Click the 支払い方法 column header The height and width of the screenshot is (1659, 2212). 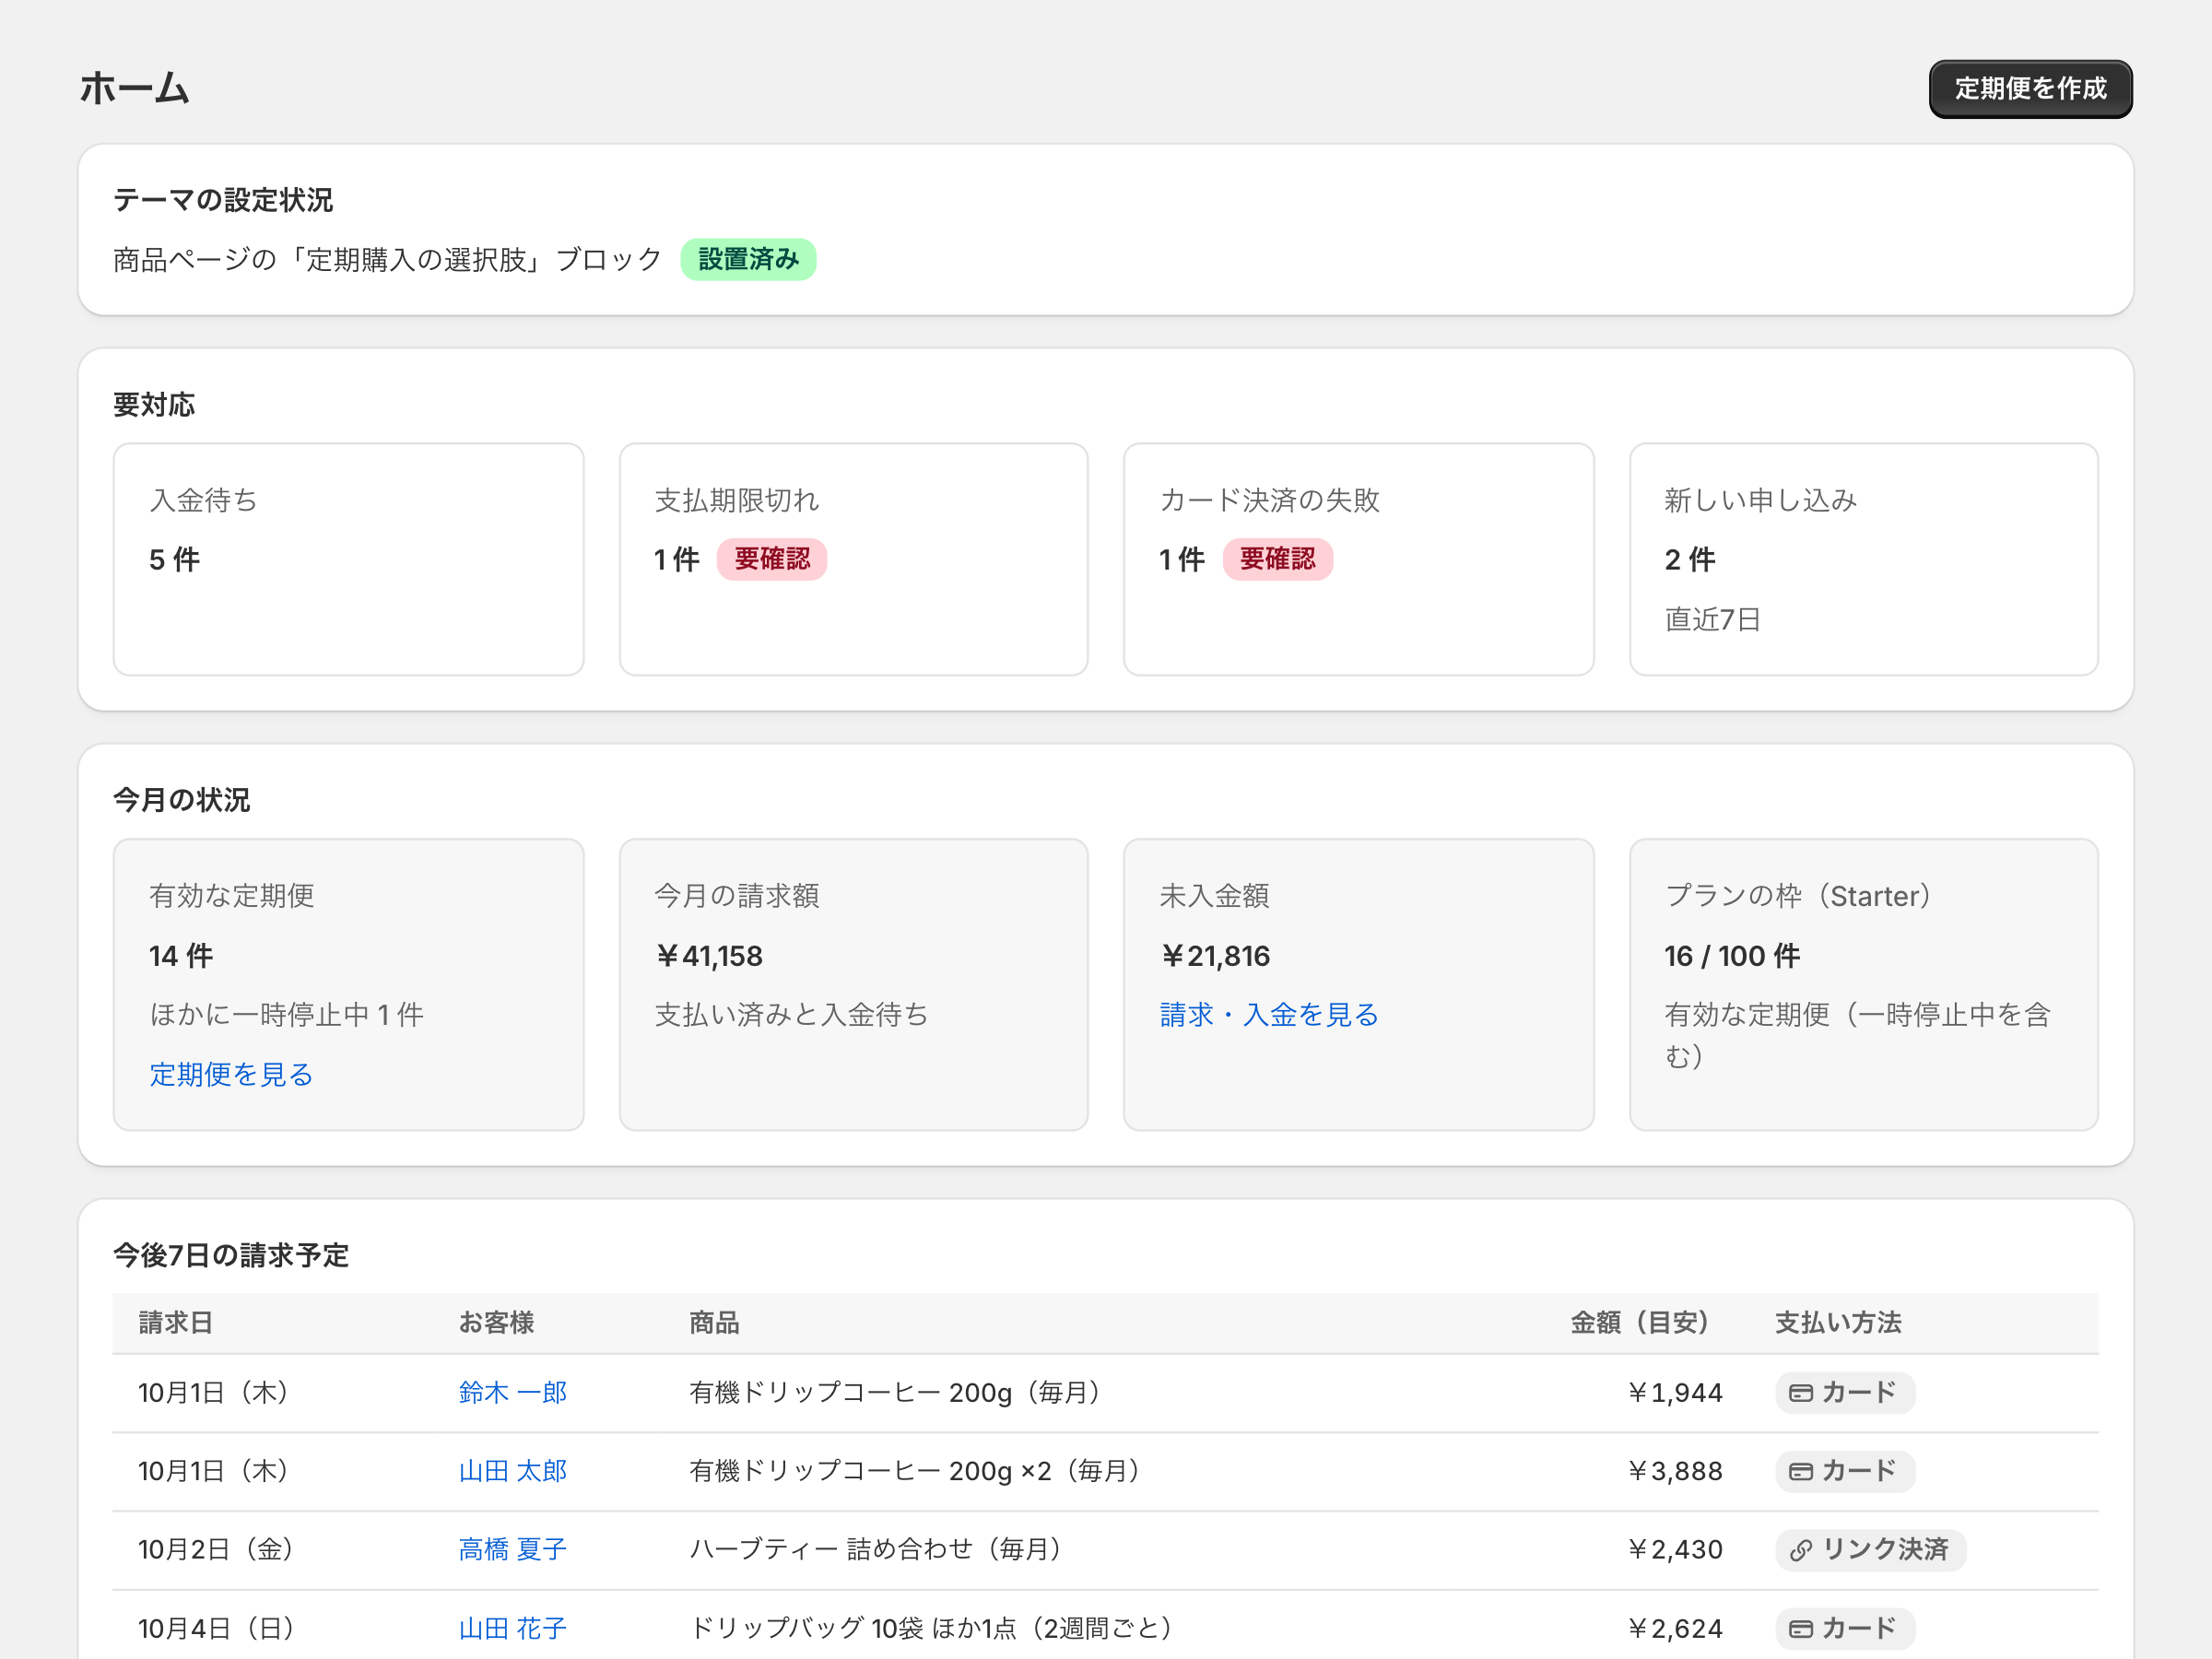point(1838,1322)
